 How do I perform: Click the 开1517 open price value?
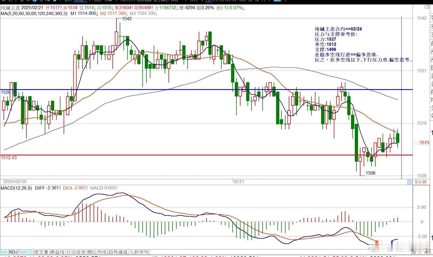[54, 8]
